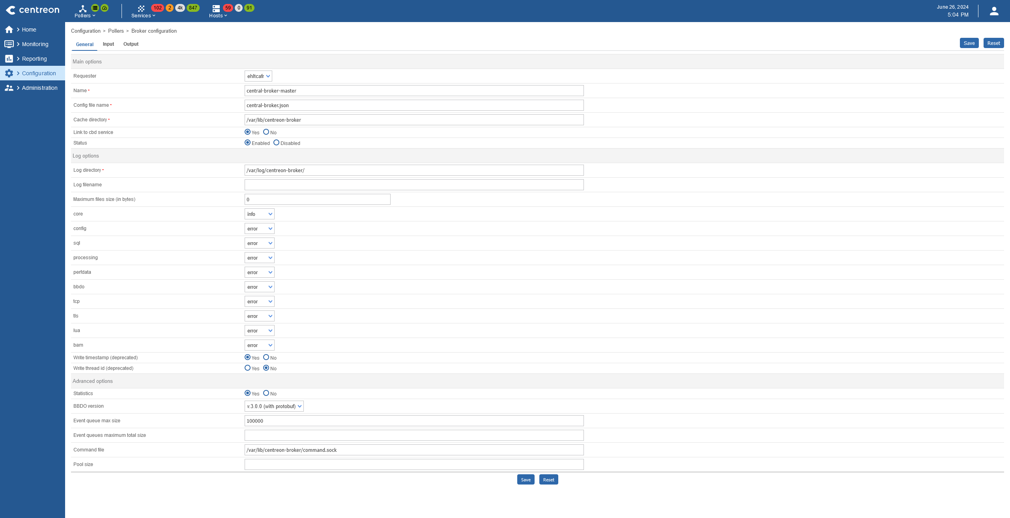The image size is (1010, 518).
Task: Open the bbdo log level dropdown
Action: coord(260,287)
